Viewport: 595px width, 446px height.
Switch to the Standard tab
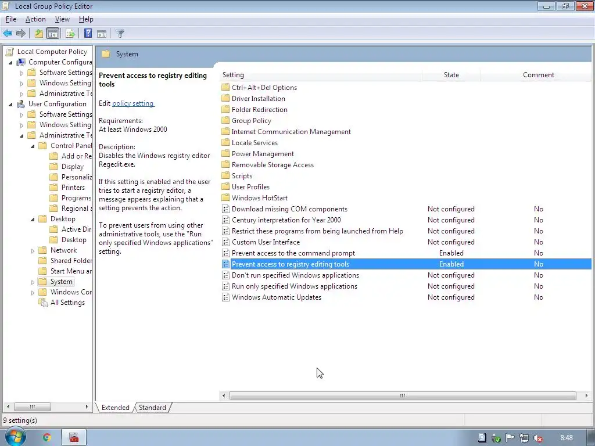click(x=152, y=407)
